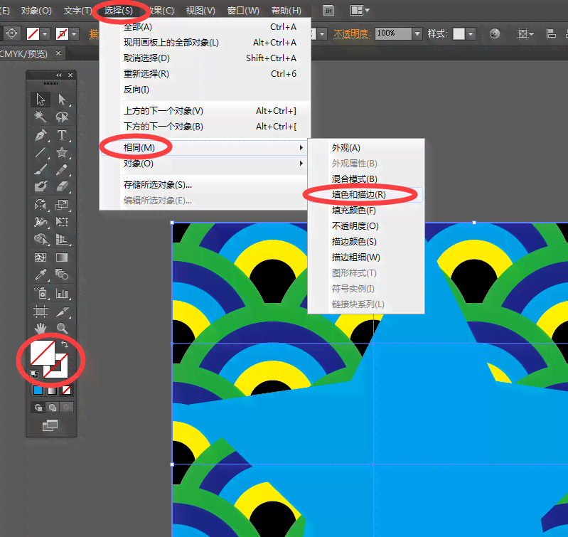This screenshot has height=537, width=568.
Task: Reset to default fill and stroke
Action: pos(34,374)
